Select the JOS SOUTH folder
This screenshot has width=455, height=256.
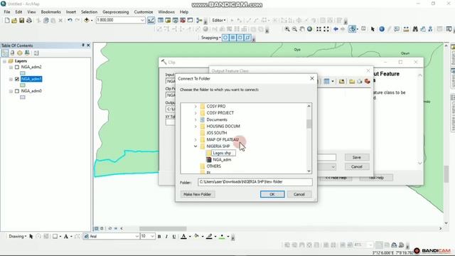216,133
